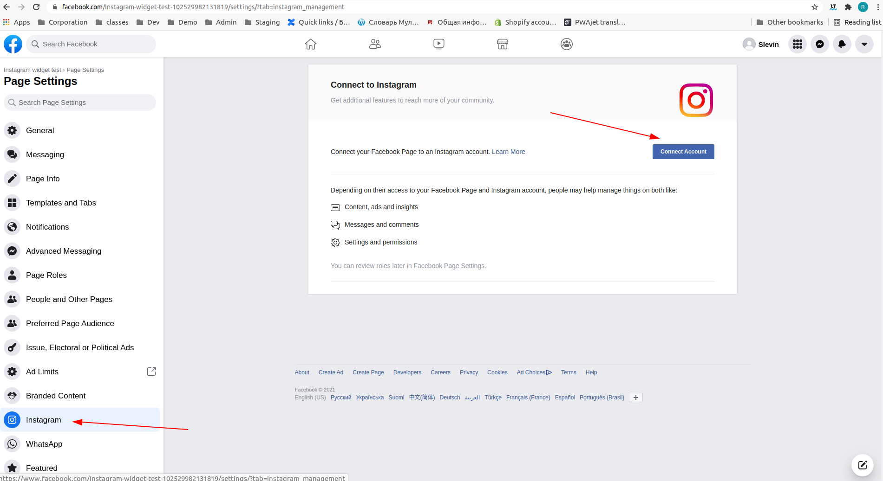The image size is (883, 481).
Task: Expand the account dropdown arrow
Action: pos(864,44)
